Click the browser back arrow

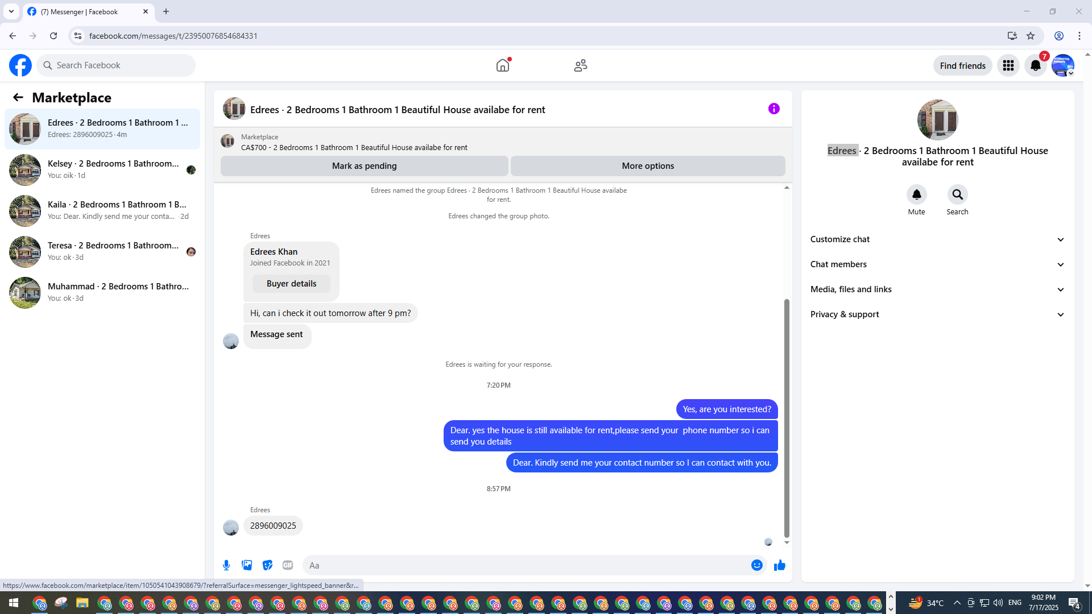(13, 36)
